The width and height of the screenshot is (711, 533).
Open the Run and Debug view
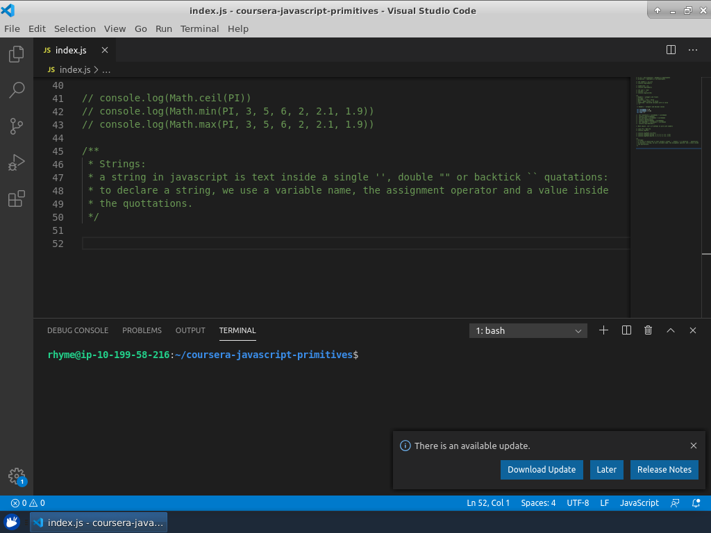16,162
